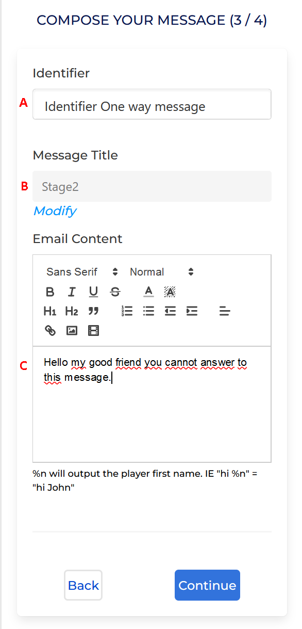Decrease indent of text
This screenshot has height=629, width=302.
170,311
